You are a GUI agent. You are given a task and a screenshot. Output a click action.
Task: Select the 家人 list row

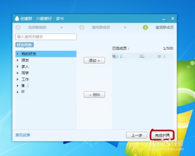46,67
